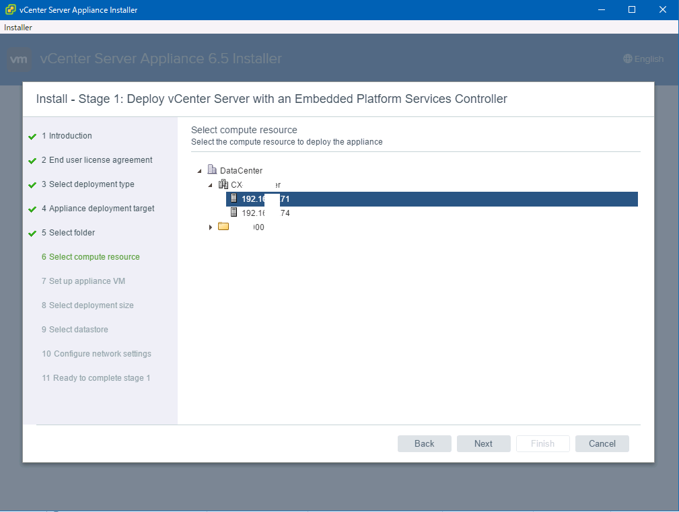Click the cluster icon next to CX
Image resolution: width=679 pixels, height=512 pixels.
223,184
